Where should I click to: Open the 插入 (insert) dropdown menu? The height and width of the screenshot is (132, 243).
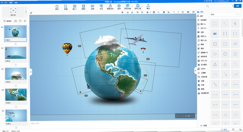coord(75,7)
